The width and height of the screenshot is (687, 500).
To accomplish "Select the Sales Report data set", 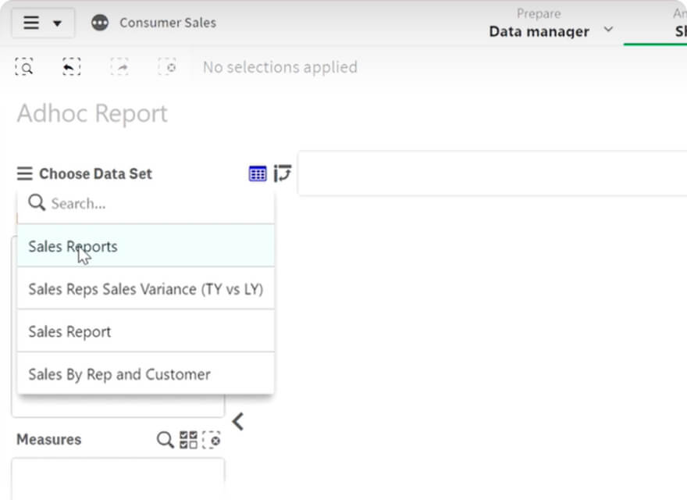I will click(145, 331).
